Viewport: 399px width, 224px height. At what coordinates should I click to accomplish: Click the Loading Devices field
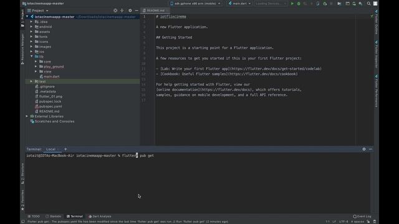click(x=271, y=4)
